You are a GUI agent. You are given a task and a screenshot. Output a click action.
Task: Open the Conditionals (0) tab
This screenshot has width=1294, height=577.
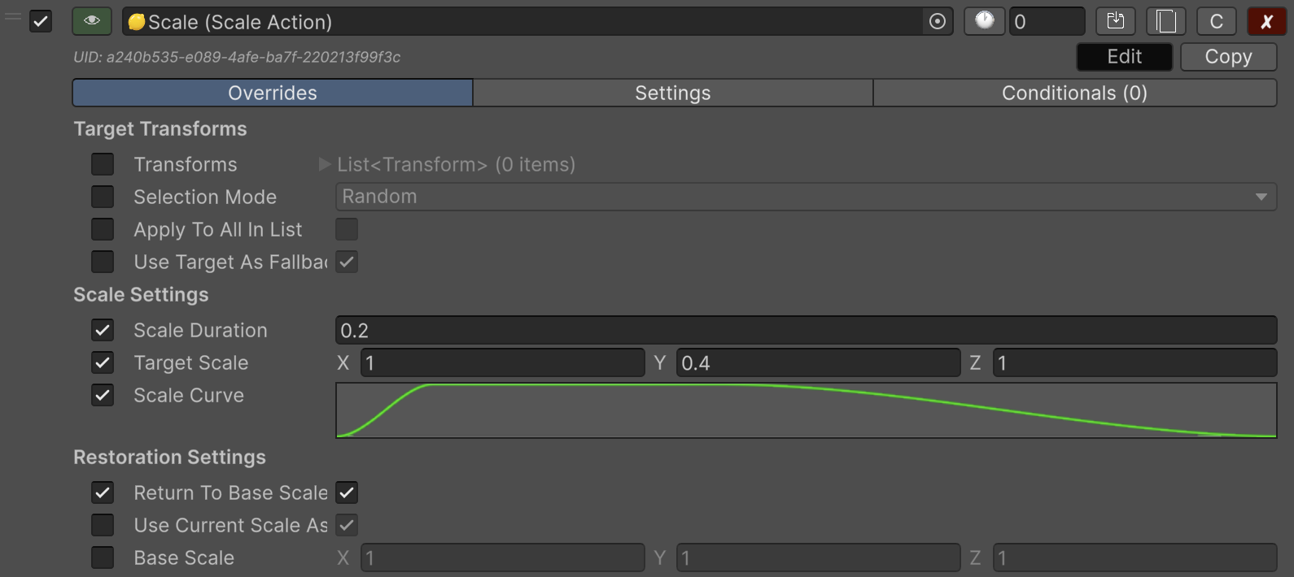pos(1074,93)
